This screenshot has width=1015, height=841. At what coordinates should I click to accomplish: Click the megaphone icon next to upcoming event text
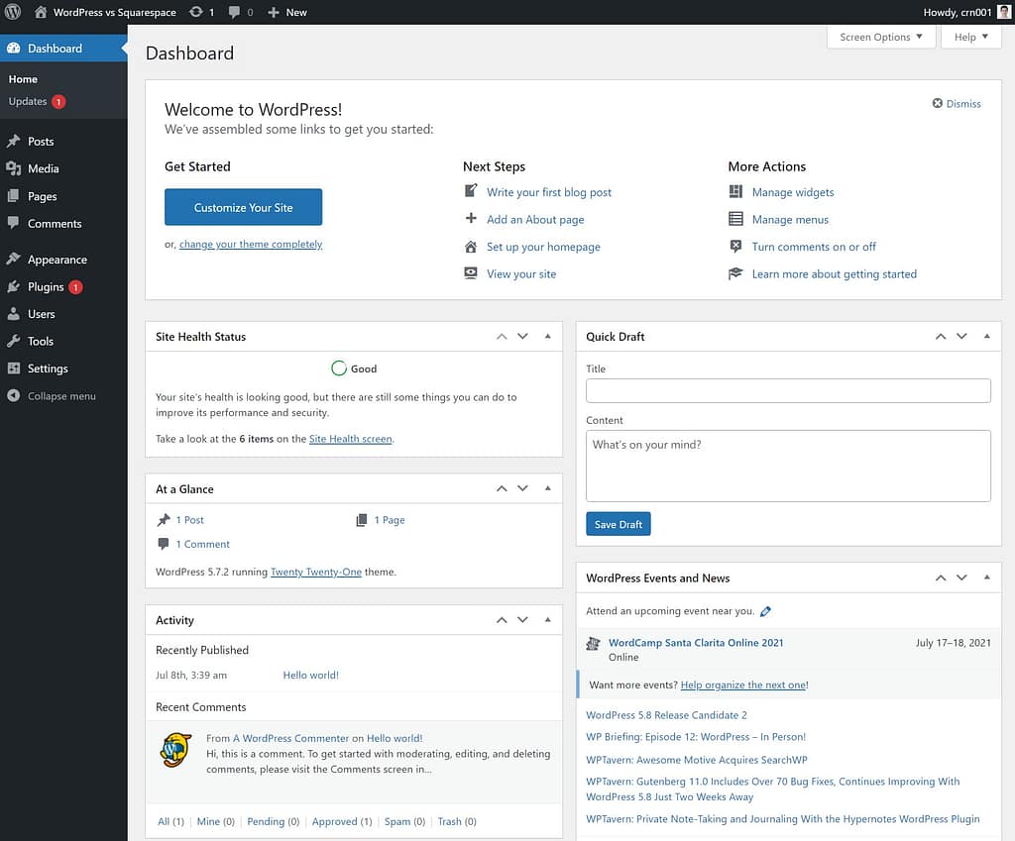coord(764,611)
